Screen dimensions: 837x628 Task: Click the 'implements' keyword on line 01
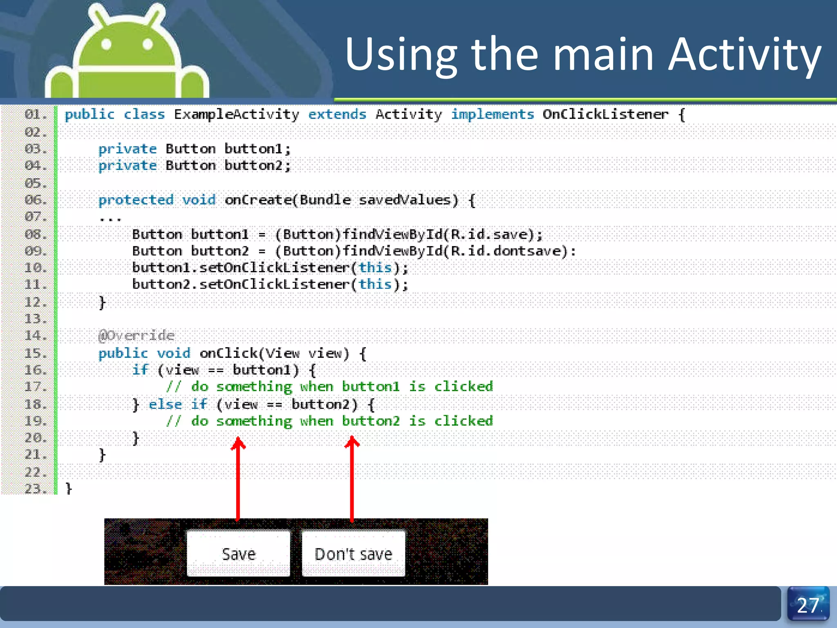pos(492,114)
